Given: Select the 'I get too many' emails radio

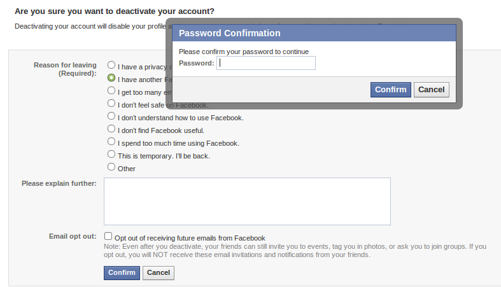Looking at the screenshot, I should coord(111,90).
